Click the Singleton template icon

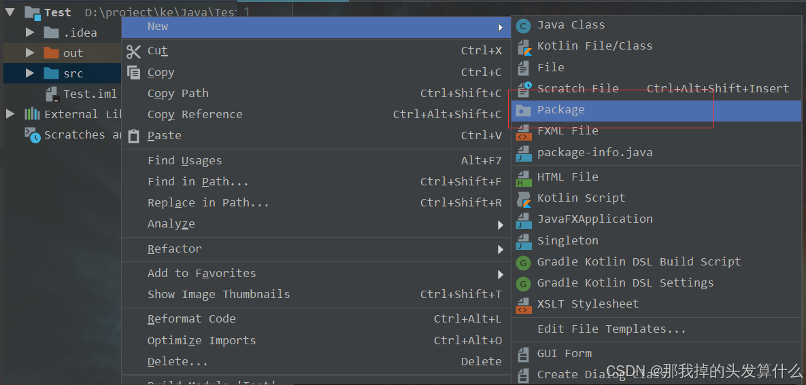click(523, 241)
